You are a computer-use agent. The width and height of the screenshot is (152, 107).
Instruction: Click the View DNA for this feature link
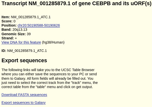point(21,42)
